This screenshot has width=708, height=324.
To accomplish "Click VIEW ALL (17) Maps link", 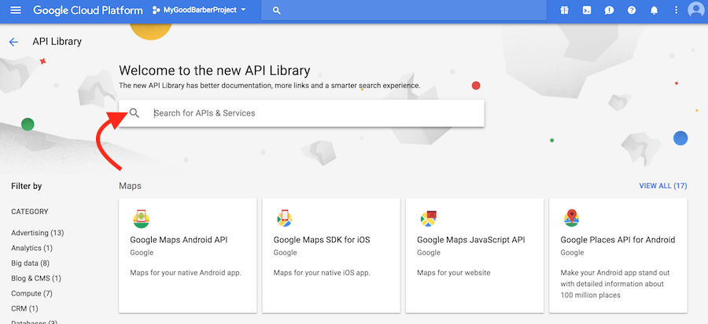I will click(663, 186).
